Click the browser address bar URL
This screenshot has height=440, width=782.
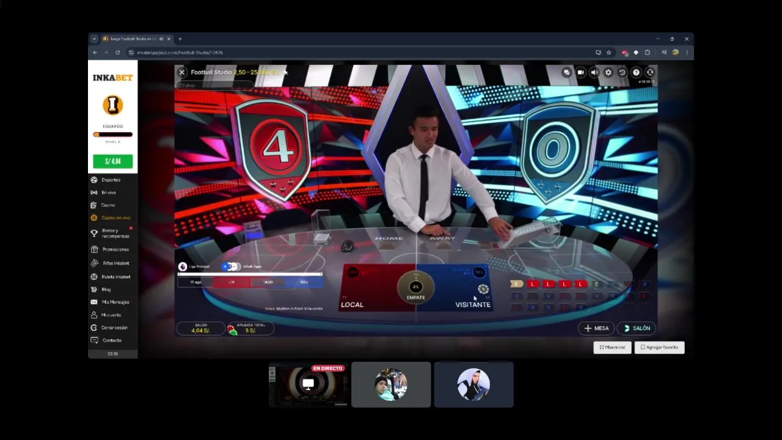tap(180, 53)
